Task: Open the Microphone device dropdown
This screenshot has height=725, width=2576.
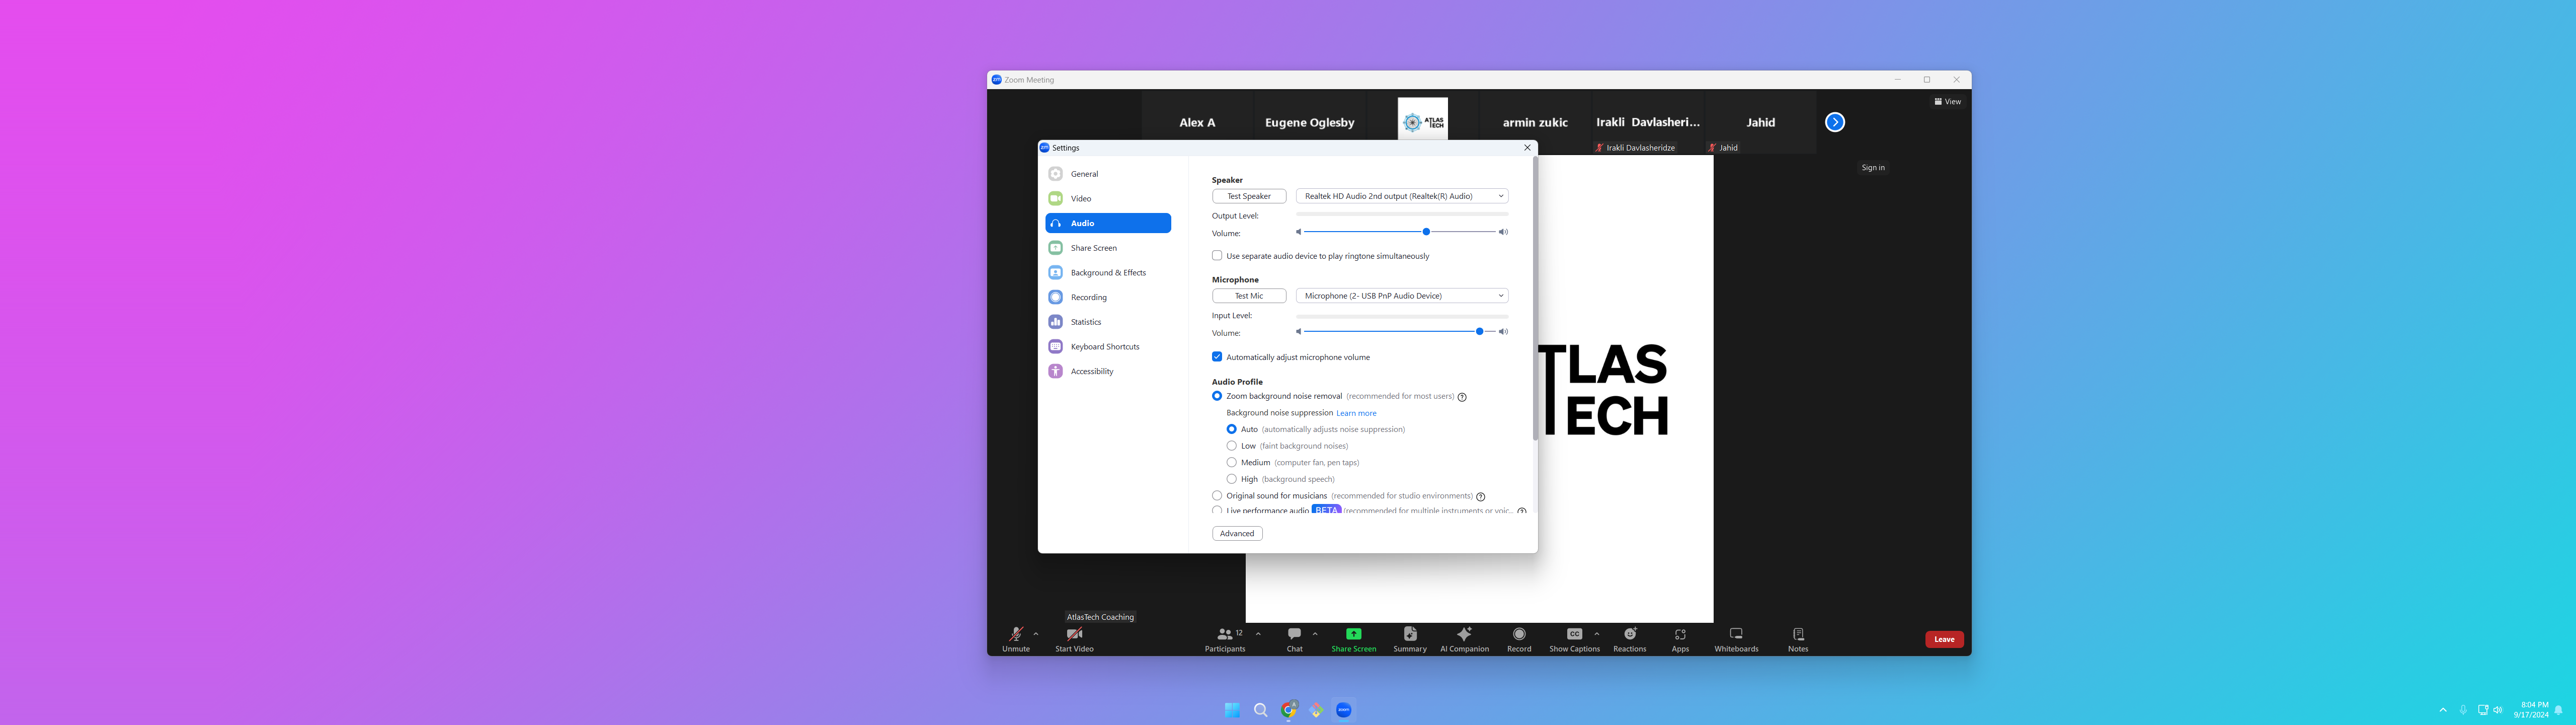Action: coord(1401,296)
